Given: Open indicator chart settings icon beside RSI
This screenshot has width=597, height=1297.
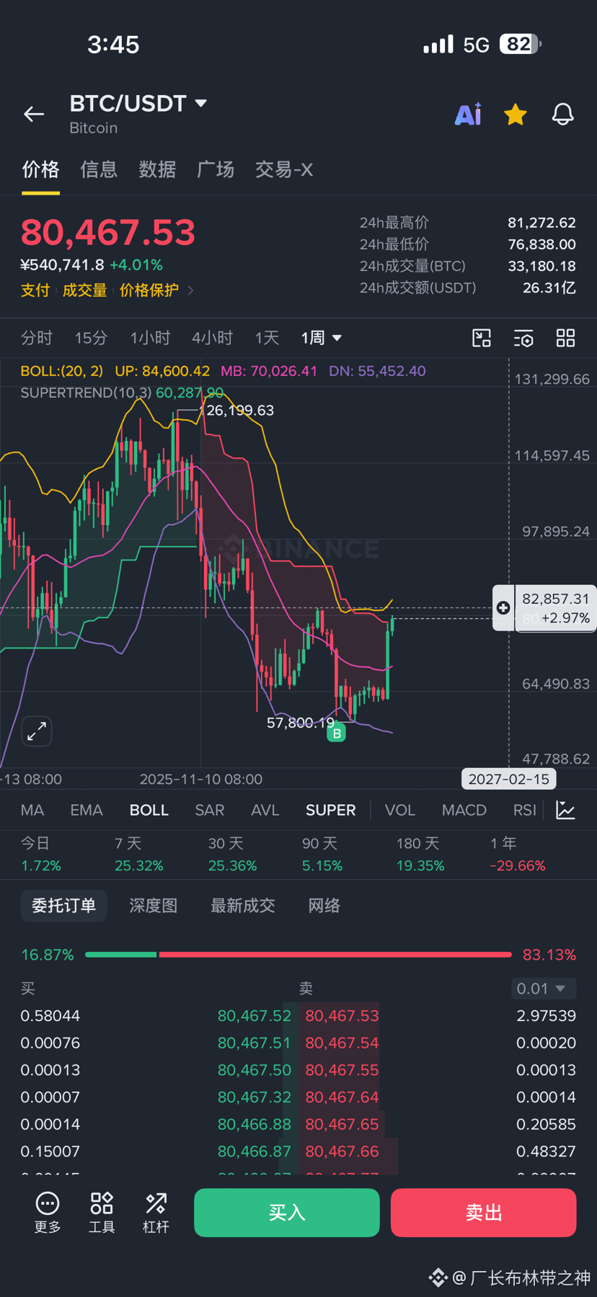Looking at the screenshot, I should click(x=566, y=810).
